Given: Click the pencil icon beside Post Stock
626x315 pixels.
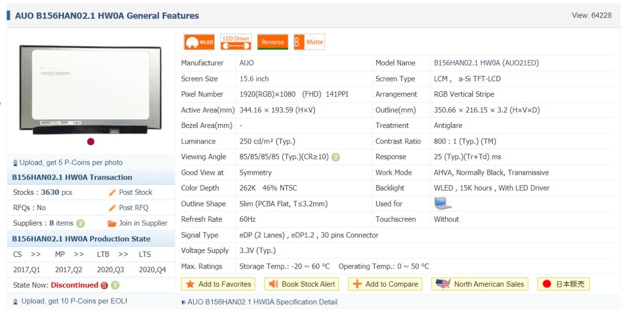Looking at the screenshot, I should 112,192.
